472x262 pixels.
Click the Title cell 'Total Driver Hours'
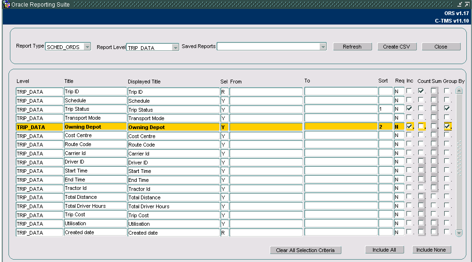[x=95, y=206]
